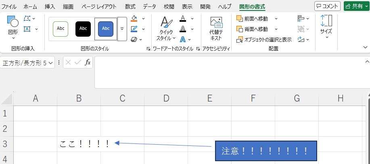Open the name box dropdown
Image resolution: width=370 pixels, height=164 pixels.
click(51, 63)
